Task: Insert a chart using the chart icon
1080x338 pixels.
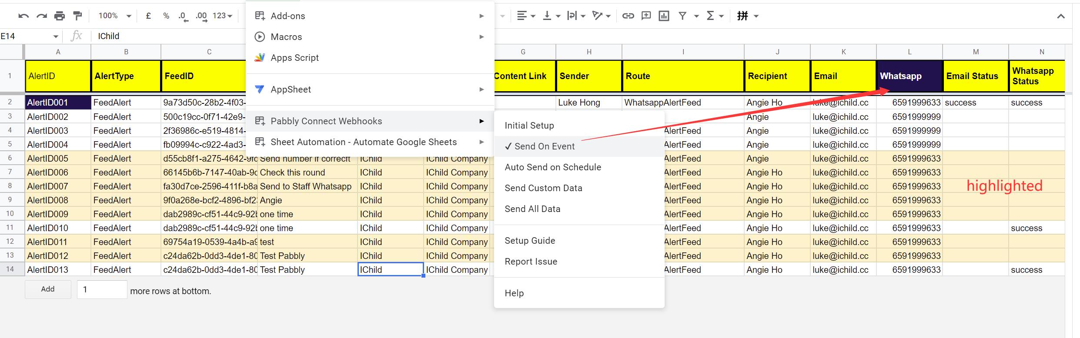Action: point(664,16)
